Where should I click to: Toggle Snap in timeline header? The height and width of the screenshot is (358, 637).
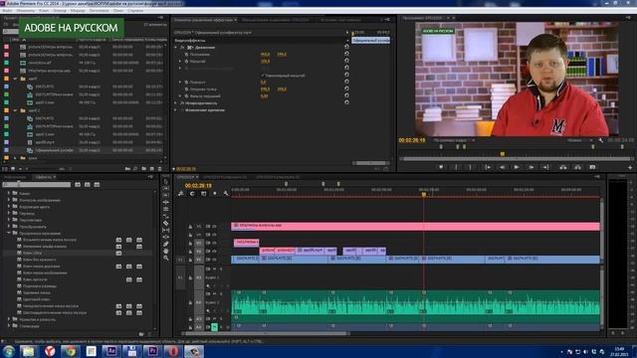tap(192, 194)
